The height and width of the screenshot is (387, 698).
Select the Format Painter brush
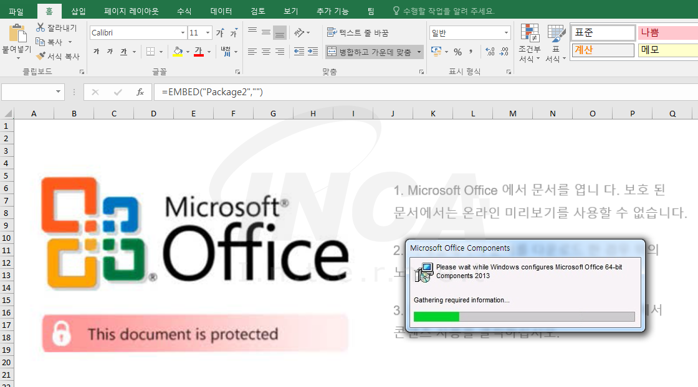[41, 56]
